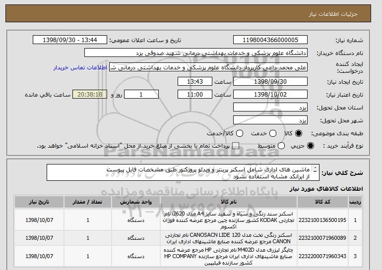Select item code 2232100071960089
Screen dimensions: 382x270
(x=322, y=238)
